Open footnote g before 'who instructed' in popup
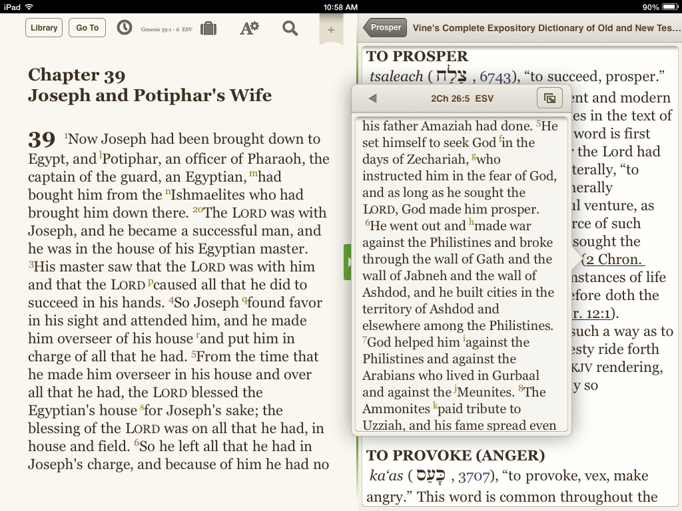The width and height of the screenshot is (682, 511). point(474,156)
